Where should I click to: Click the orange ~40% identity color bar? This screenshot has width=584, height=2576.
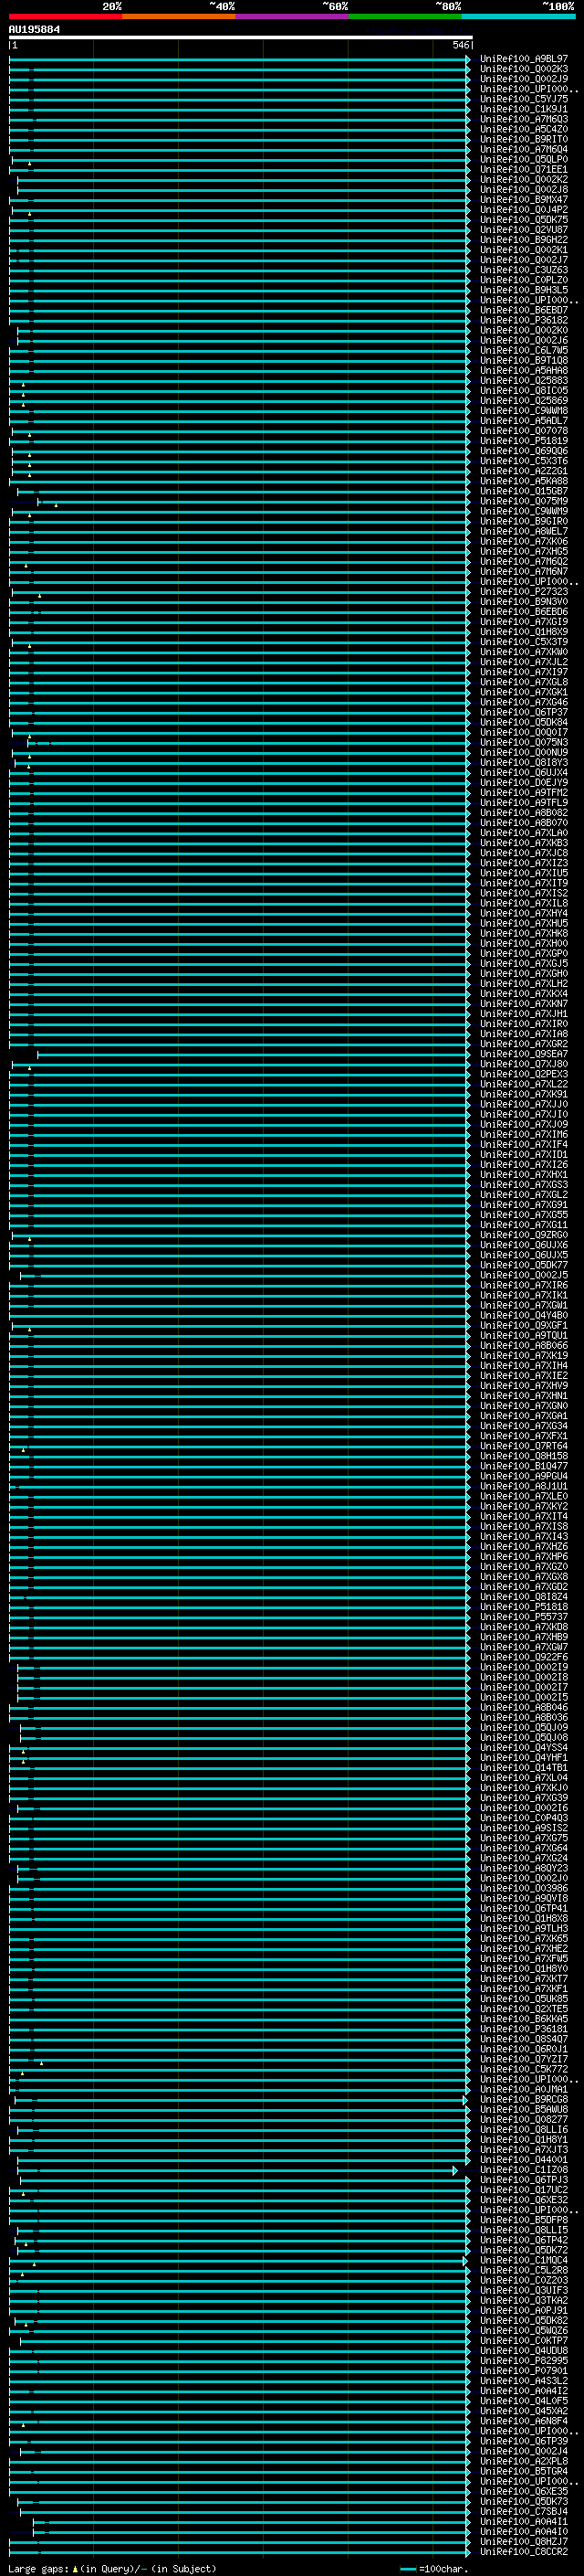pyautogui.click(x=179, y=16)
